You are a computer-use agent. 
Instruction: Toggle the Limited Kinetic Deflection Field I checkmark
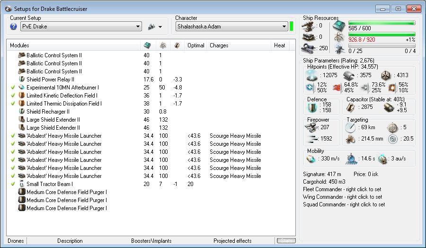tap(13, 96)
